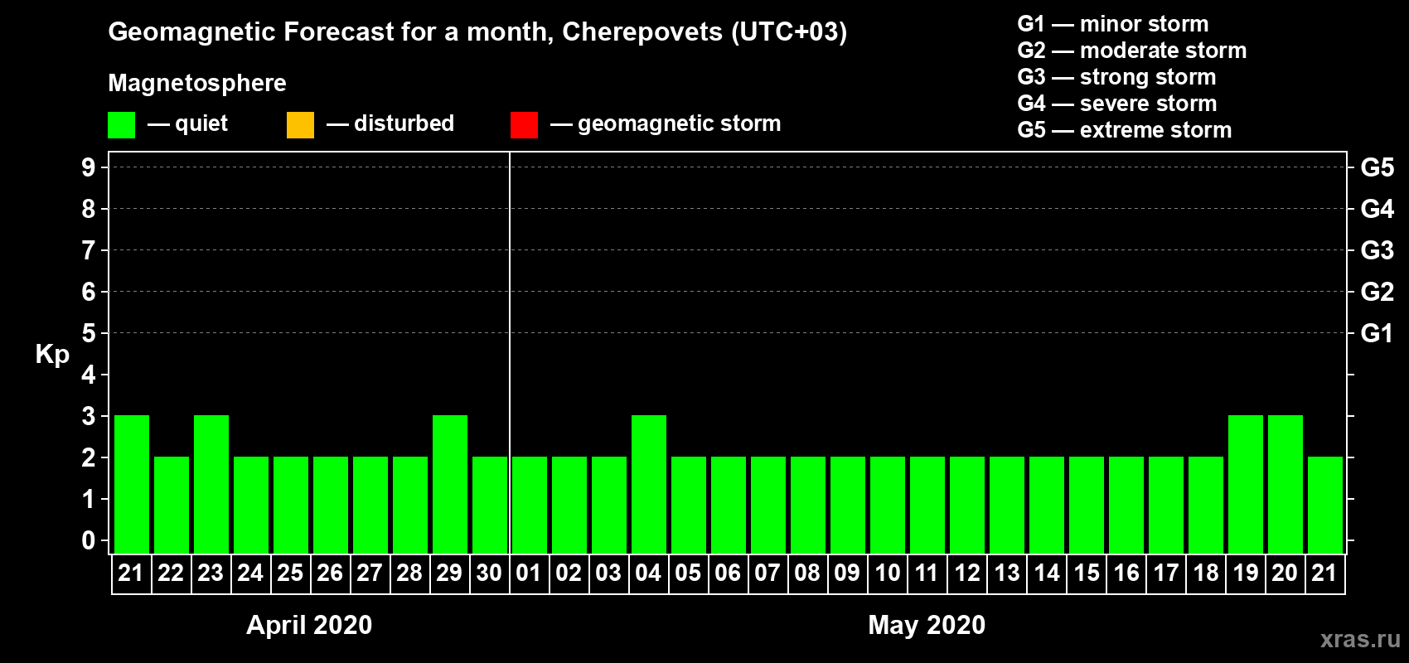Click the right axis 'G3' label
This screenshot has height=663, width=1409.
(x=1377, y=250)
